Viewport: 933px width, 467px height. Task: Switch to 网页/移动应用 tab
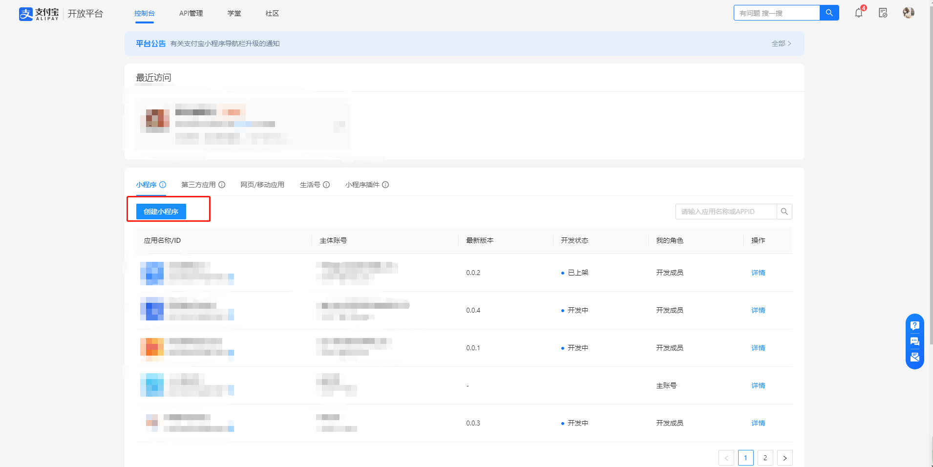[x=262, y=185]
